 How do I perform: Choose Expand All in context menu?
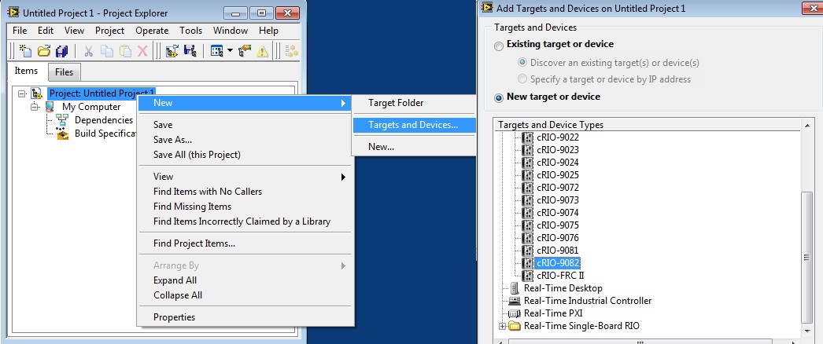[244, 280]
